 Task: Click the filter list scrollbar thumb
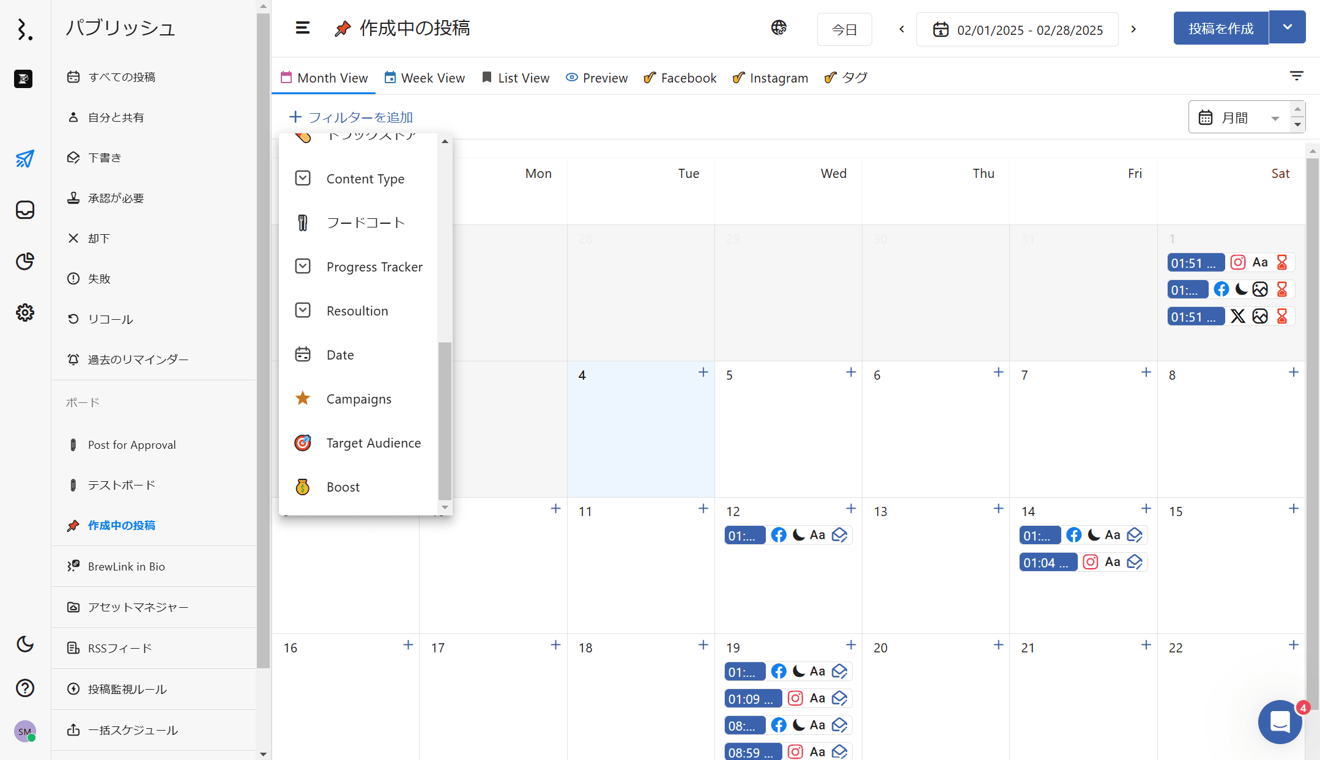coord(445,421)
